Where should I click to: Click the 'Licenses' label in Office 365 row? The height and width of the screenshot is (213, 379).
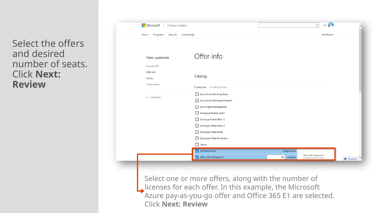(291, 157)
